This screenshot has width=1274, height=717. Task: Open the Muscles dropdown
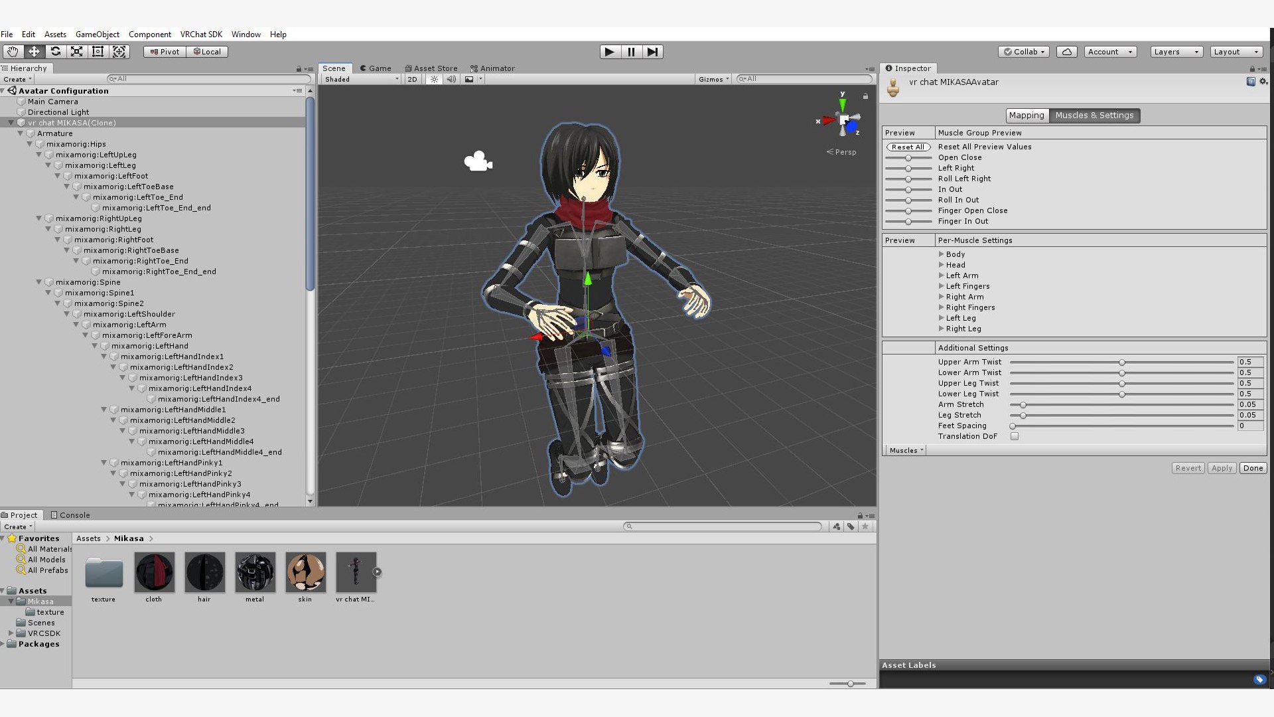point(906,450)
